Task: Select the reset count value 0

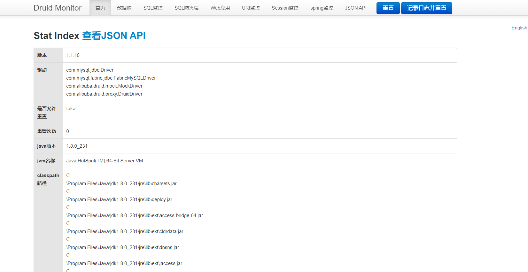Action: (x=67, y=131)
